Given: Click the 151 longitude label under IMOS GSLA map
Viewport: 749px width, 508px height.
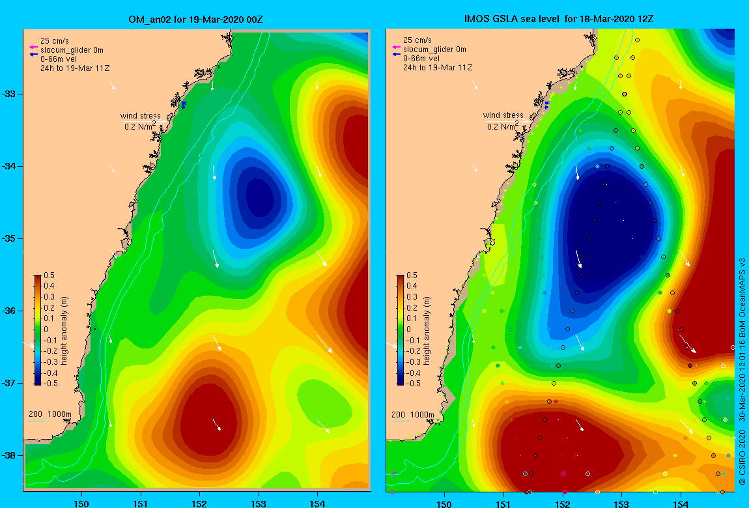Looking at the screenshot, I should 503,503.
